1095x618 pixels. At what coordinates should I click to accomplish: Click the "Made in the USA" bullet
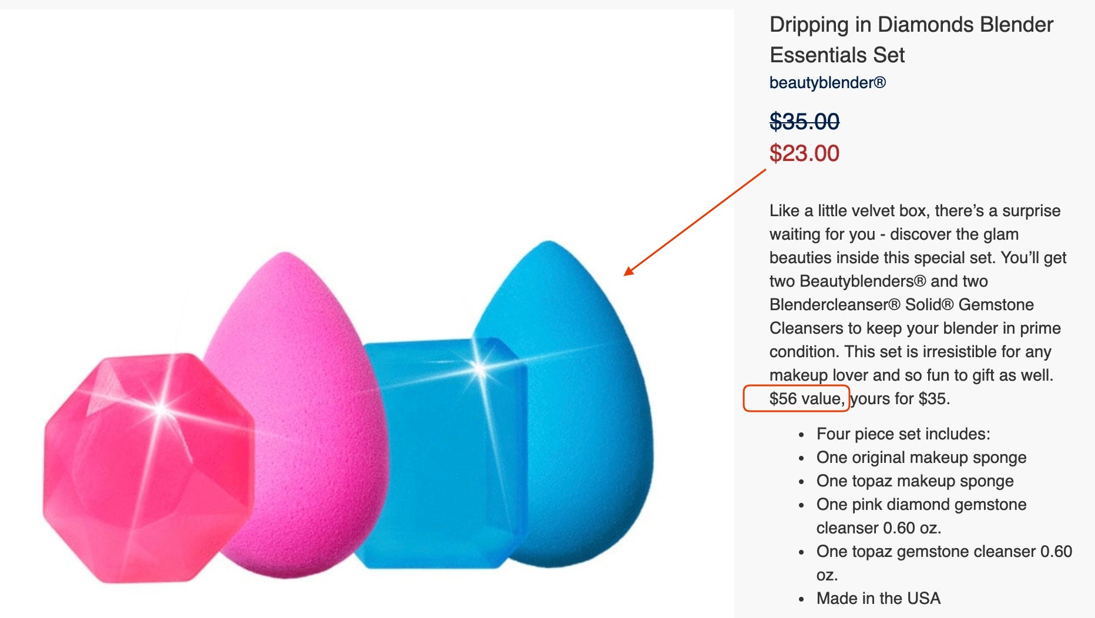(879, 599)
